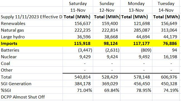Click Renewables value 121,698
The height and width of the screenshot is (101, 181).
[142, 23]
